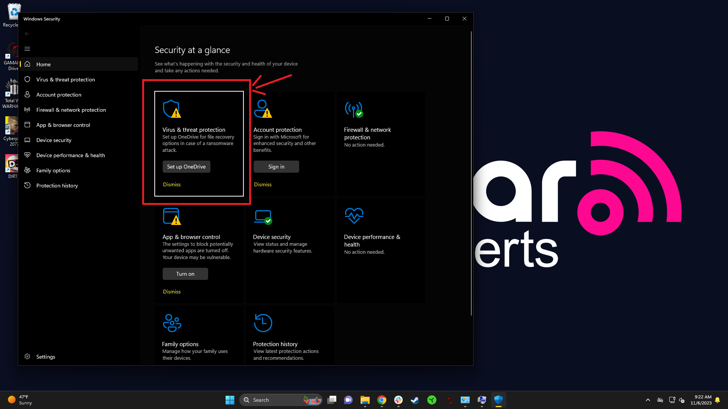Image resolution: width=728 pixels, height=409 pixels.
Task: Click the Family options tile title
Action: [x=180, y=344]
